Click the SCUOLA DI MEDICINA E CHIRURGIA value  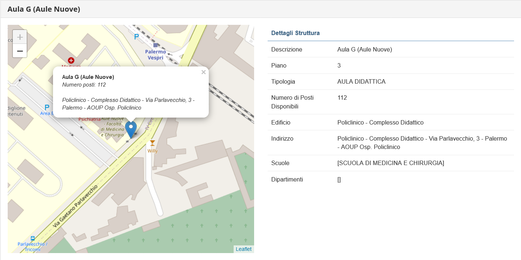(x=390, y=163)
